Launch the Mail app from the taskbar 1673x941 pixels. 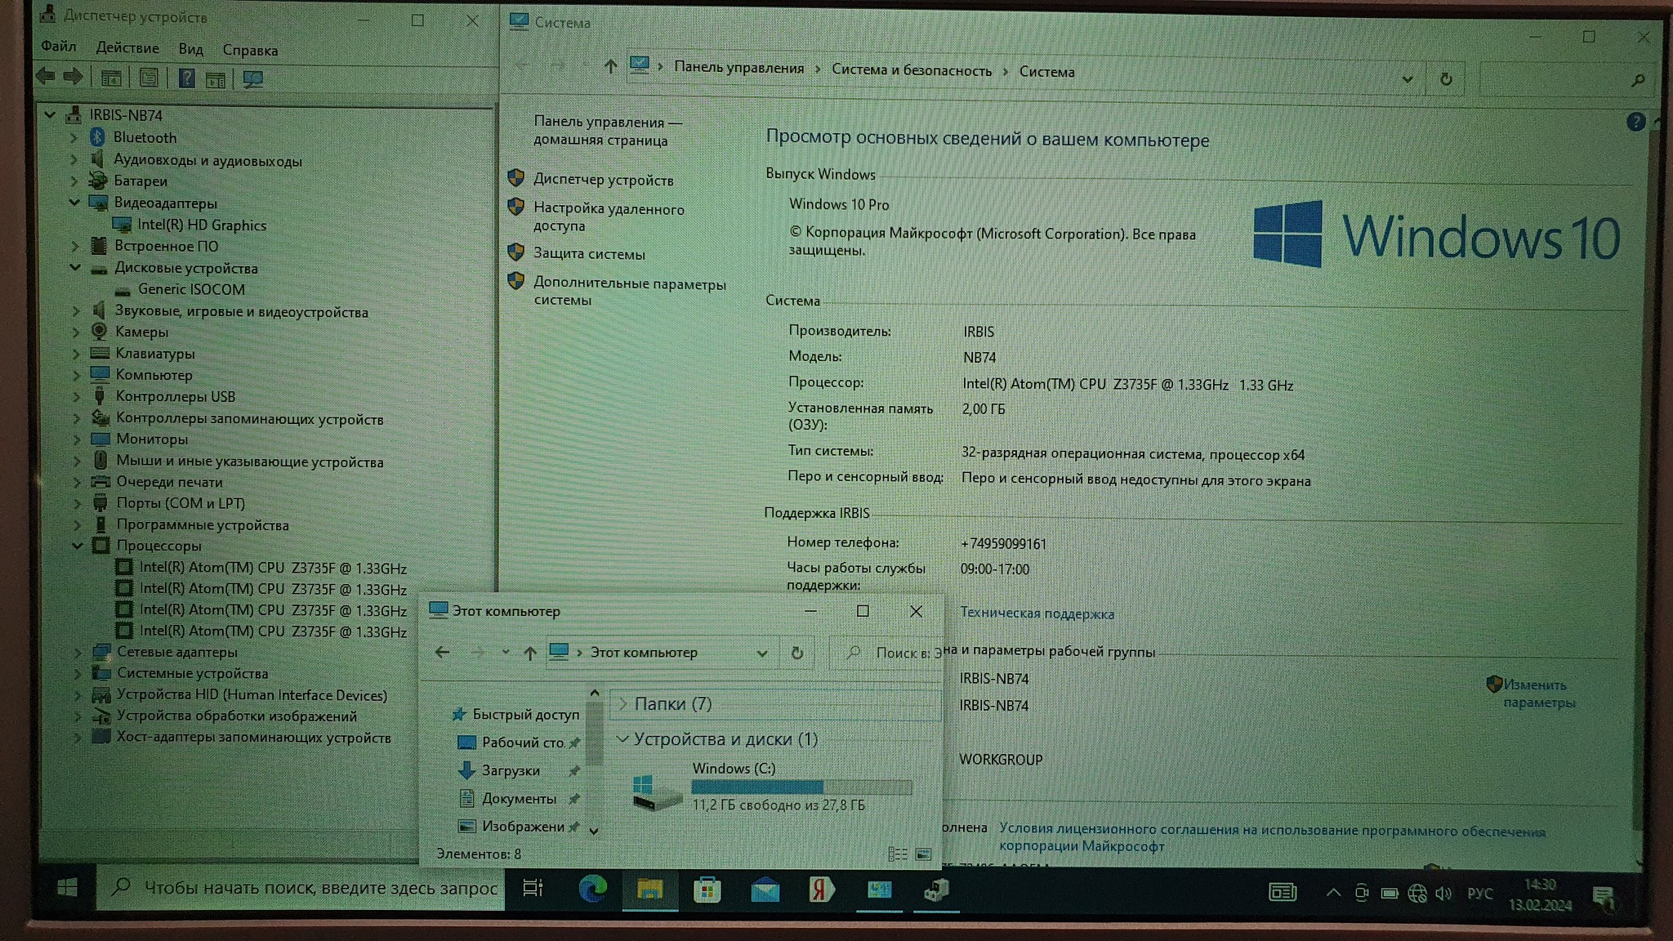pos(765,890)
